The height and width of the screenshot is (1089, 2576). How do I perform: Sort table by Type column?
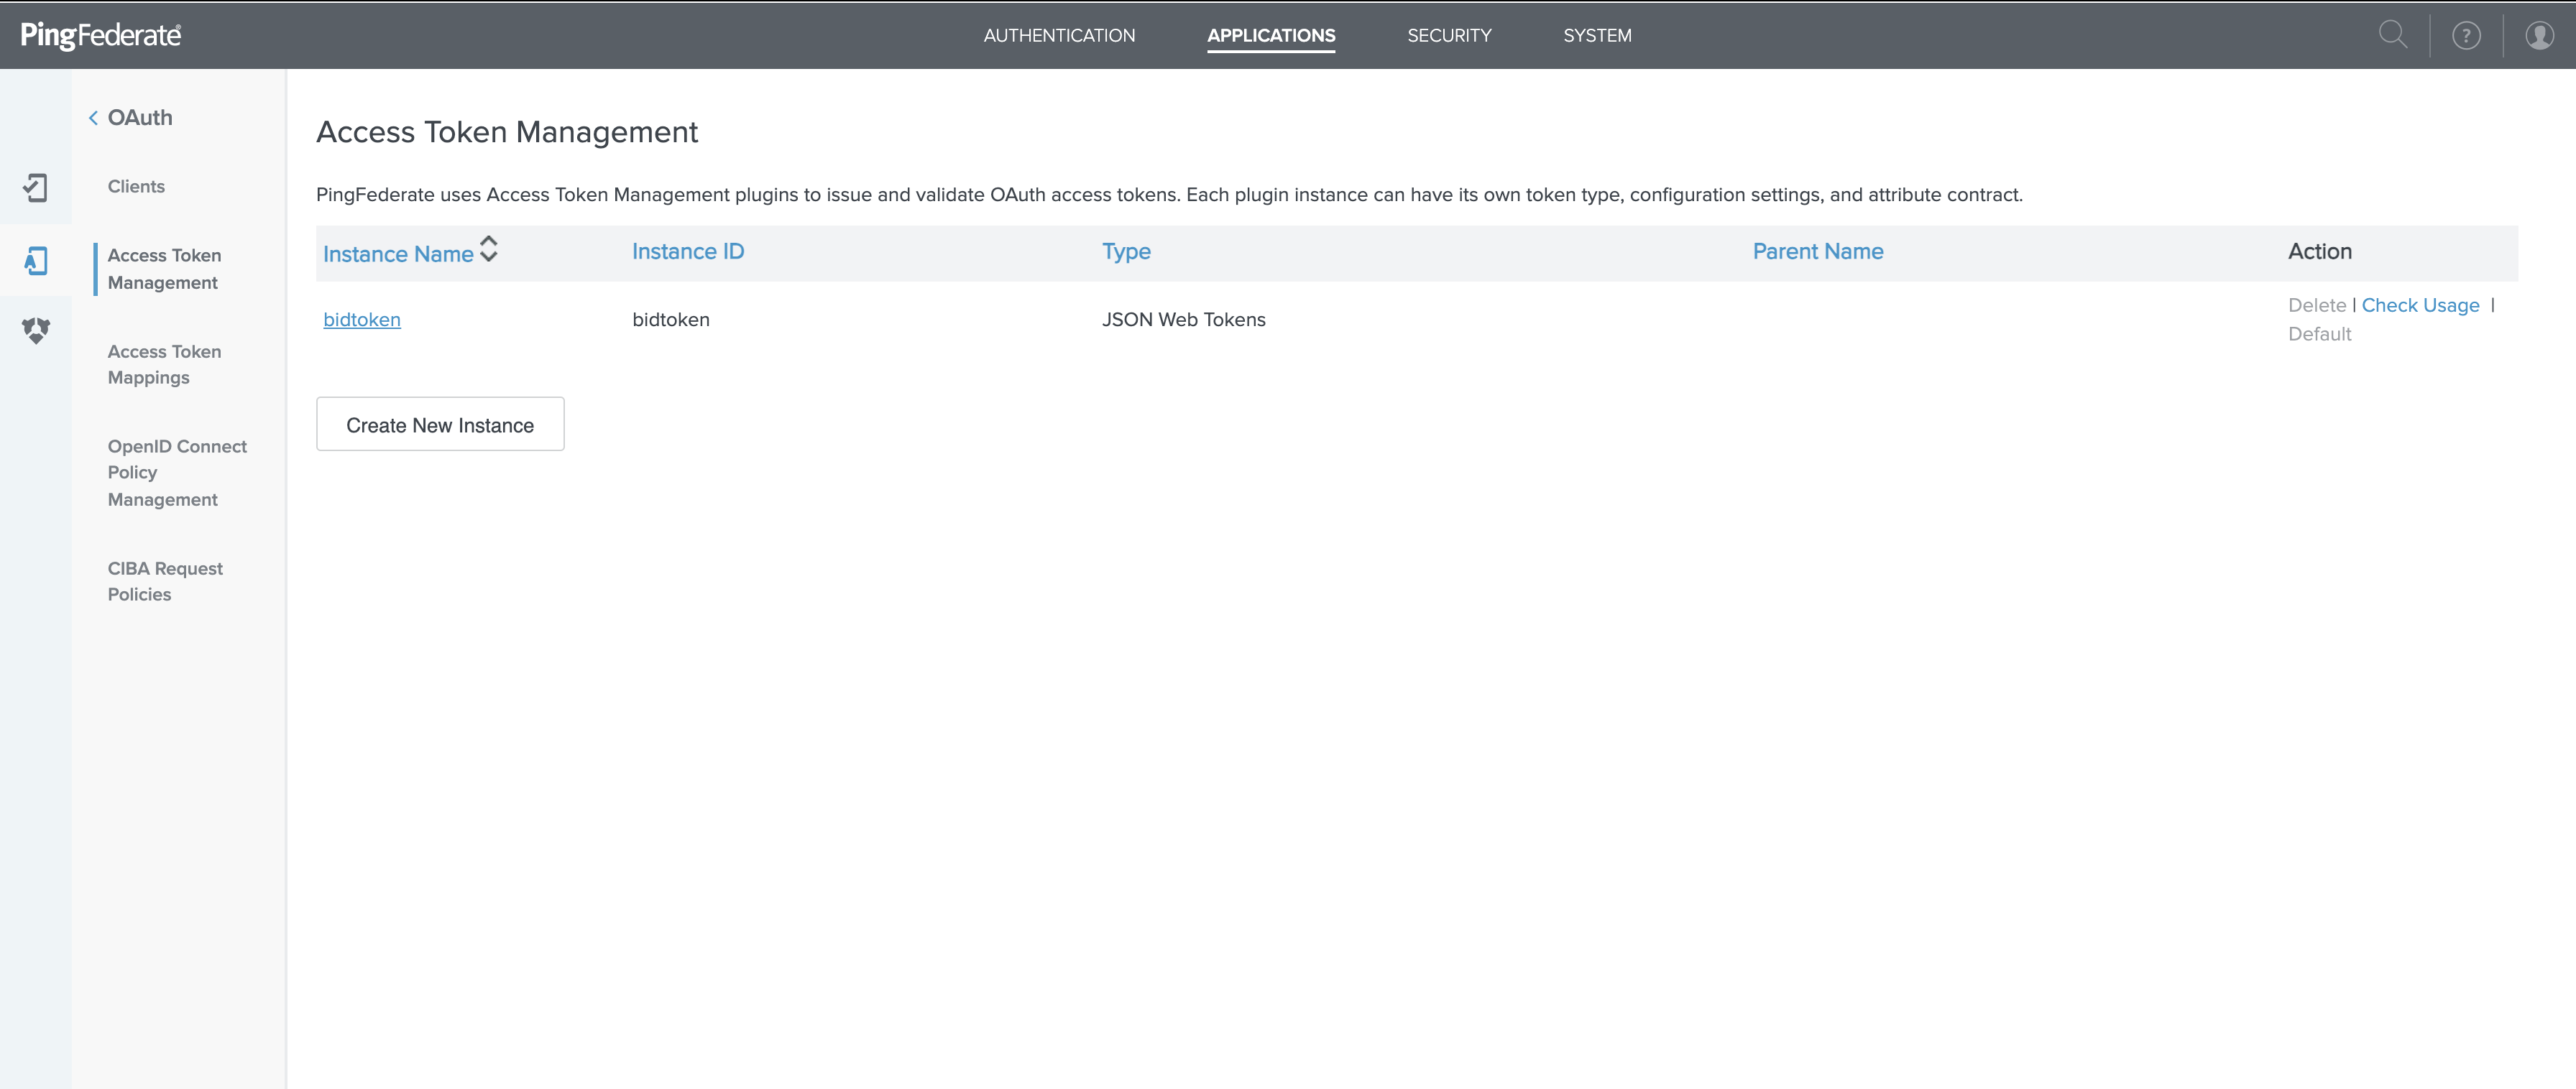click(x=1125, y=251)
